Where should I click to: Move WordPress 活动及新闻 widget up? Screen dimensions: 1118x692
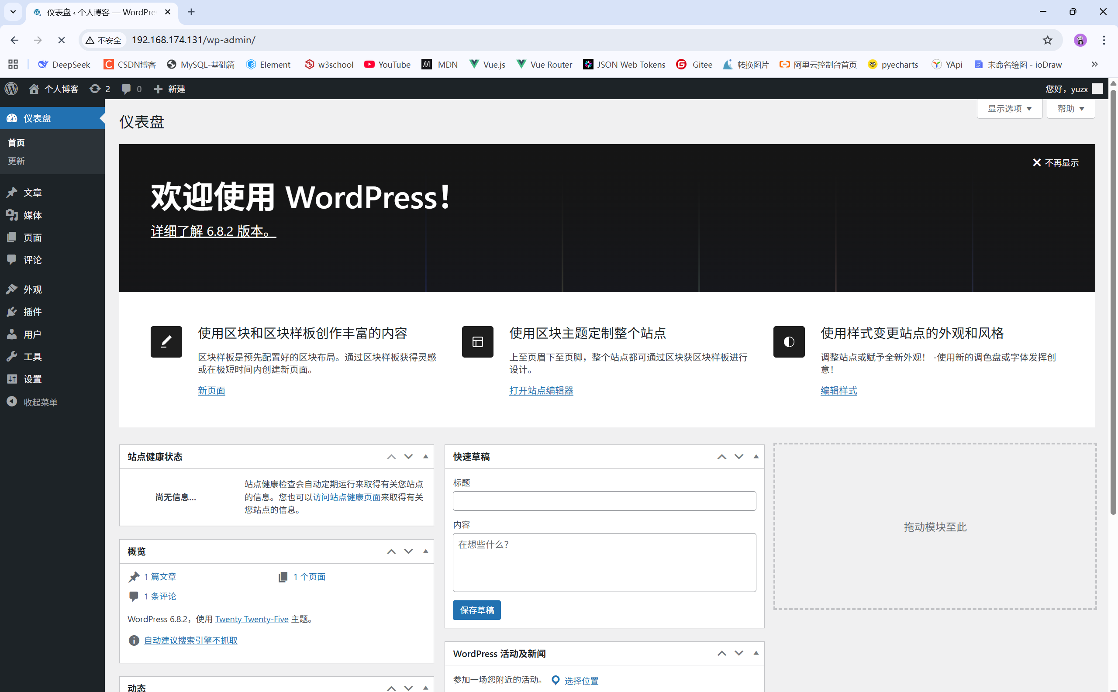[721, 654]
